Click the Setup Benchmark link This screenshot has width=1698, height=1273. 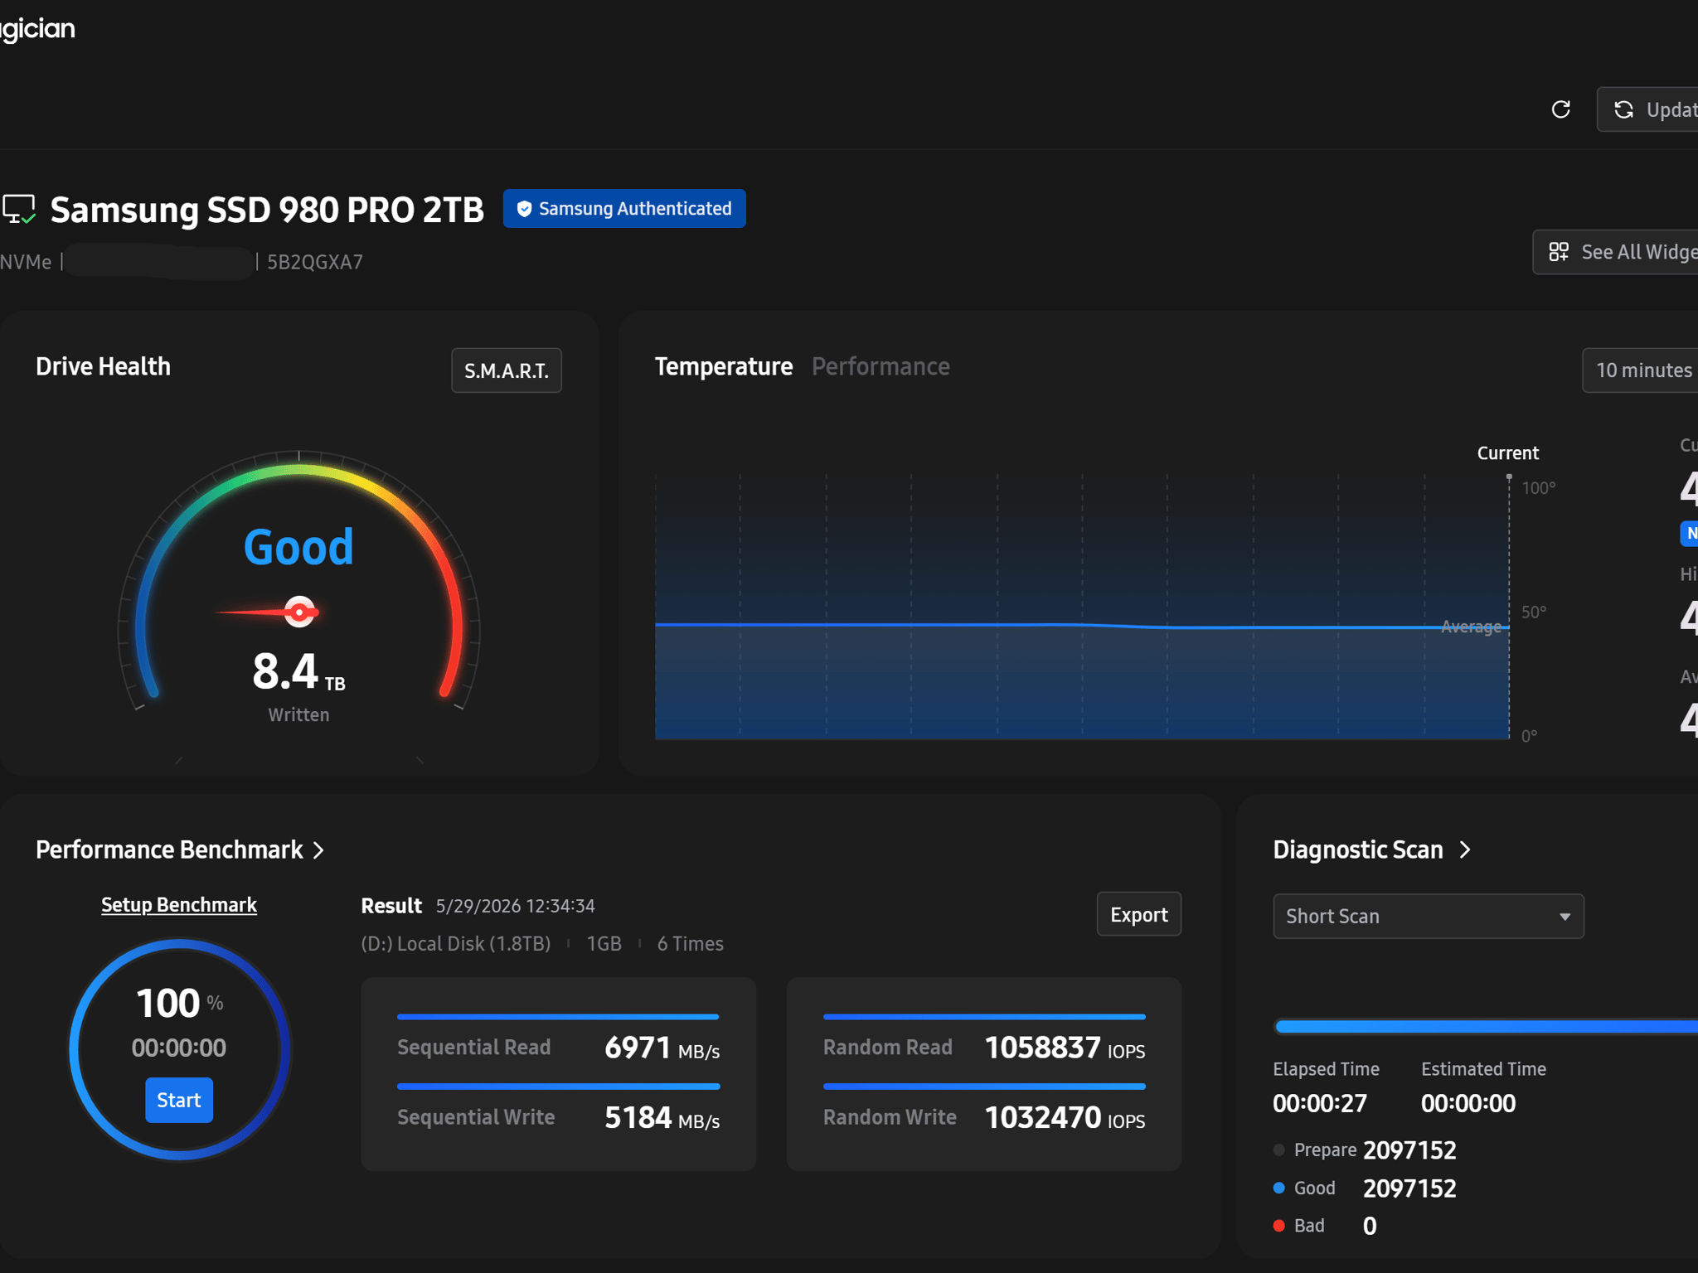click(179, 905)
